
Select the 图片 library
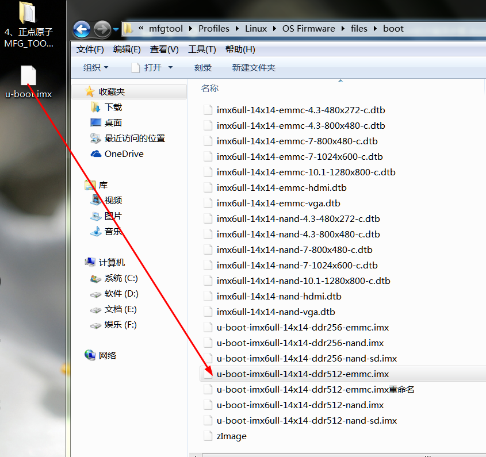(113, 217)
